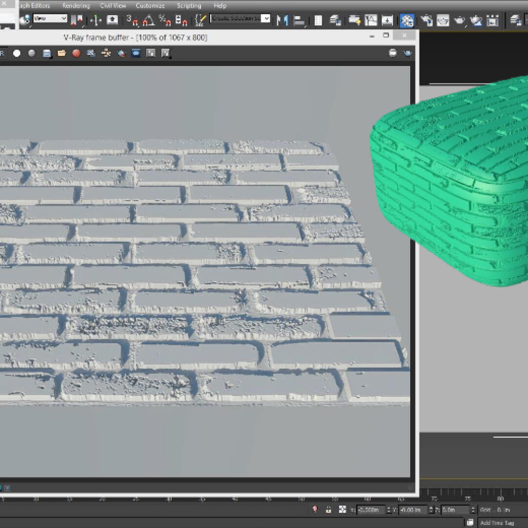Screen dimensions: 528x528
Task: Open folder icon in V-Ray frame buffer
Action: (62, 53)
